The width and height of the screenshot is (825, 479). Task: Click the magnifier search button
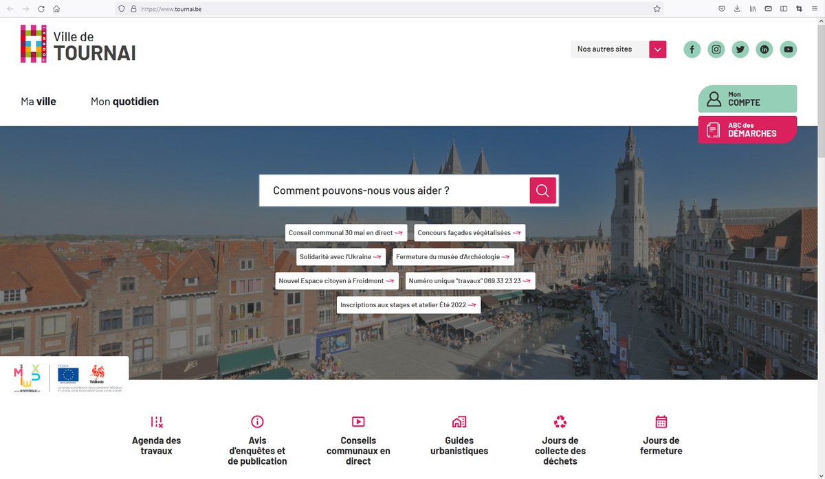542,190
